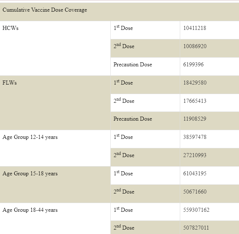Click the value 38597478

click(195, 137)
